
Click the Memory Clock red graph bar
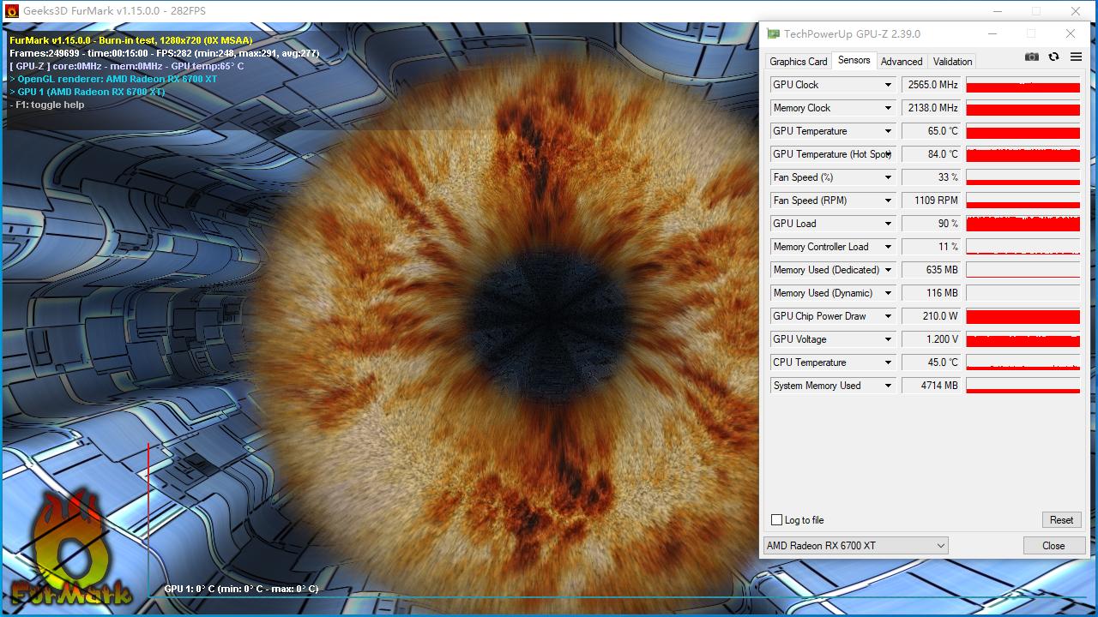1023,109
